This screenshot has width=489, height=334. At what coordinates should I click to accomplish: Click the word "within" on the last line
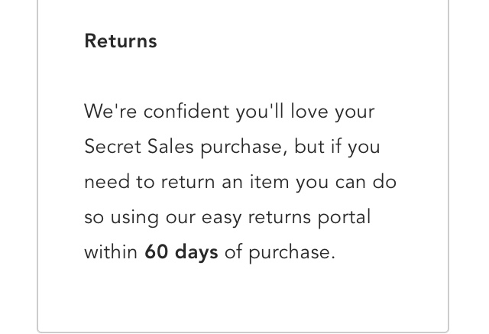tap(111, 252)
